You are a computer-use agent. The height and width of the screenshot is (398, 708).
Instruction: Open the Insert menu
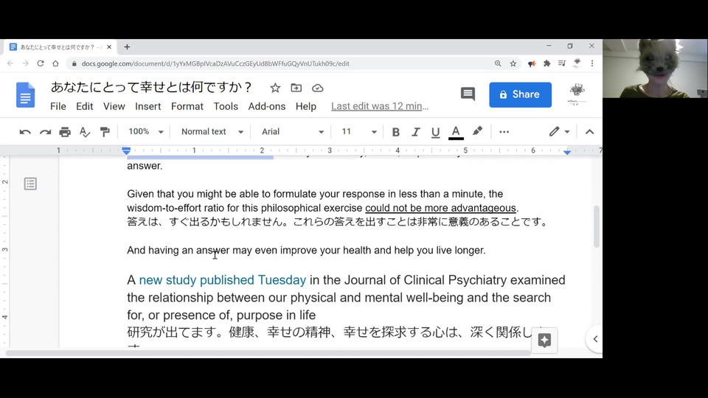click(x=147, y=106)
